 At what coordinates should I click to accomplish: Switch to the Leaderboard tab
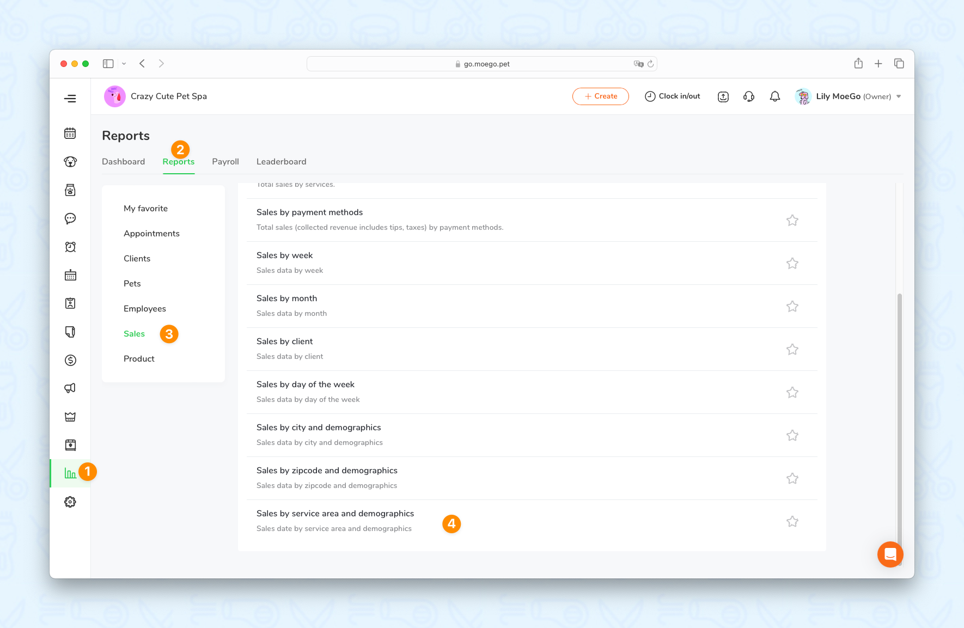(x=282, y=162)
